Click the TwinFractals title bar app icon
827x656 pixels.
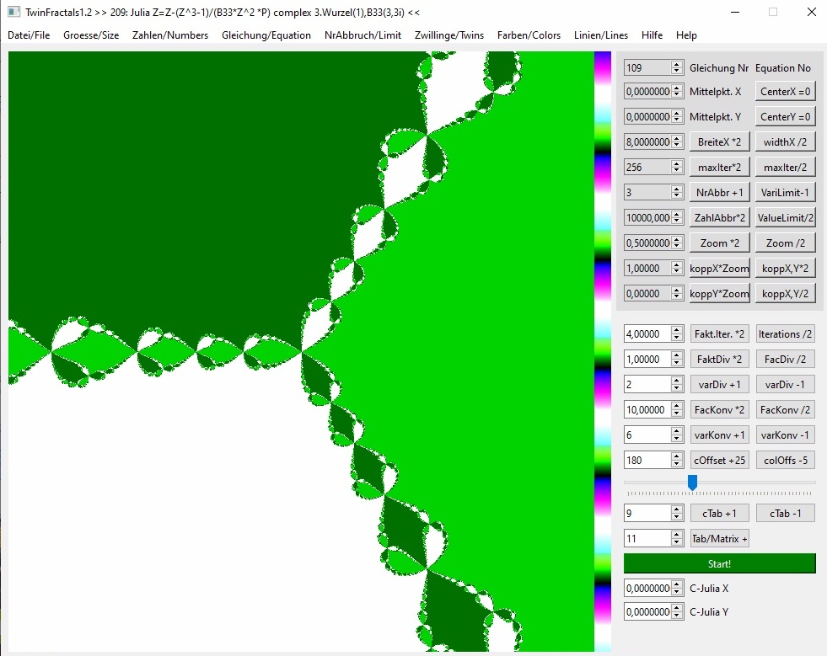[x=14, y=12]
